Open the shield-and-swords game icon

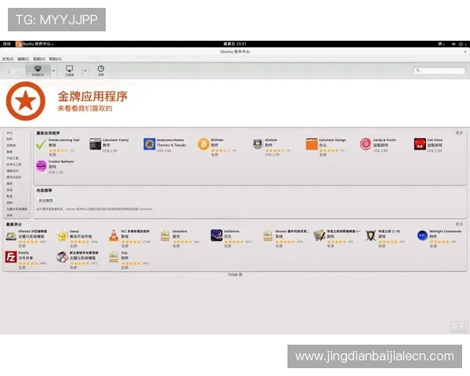pos(371,236)
